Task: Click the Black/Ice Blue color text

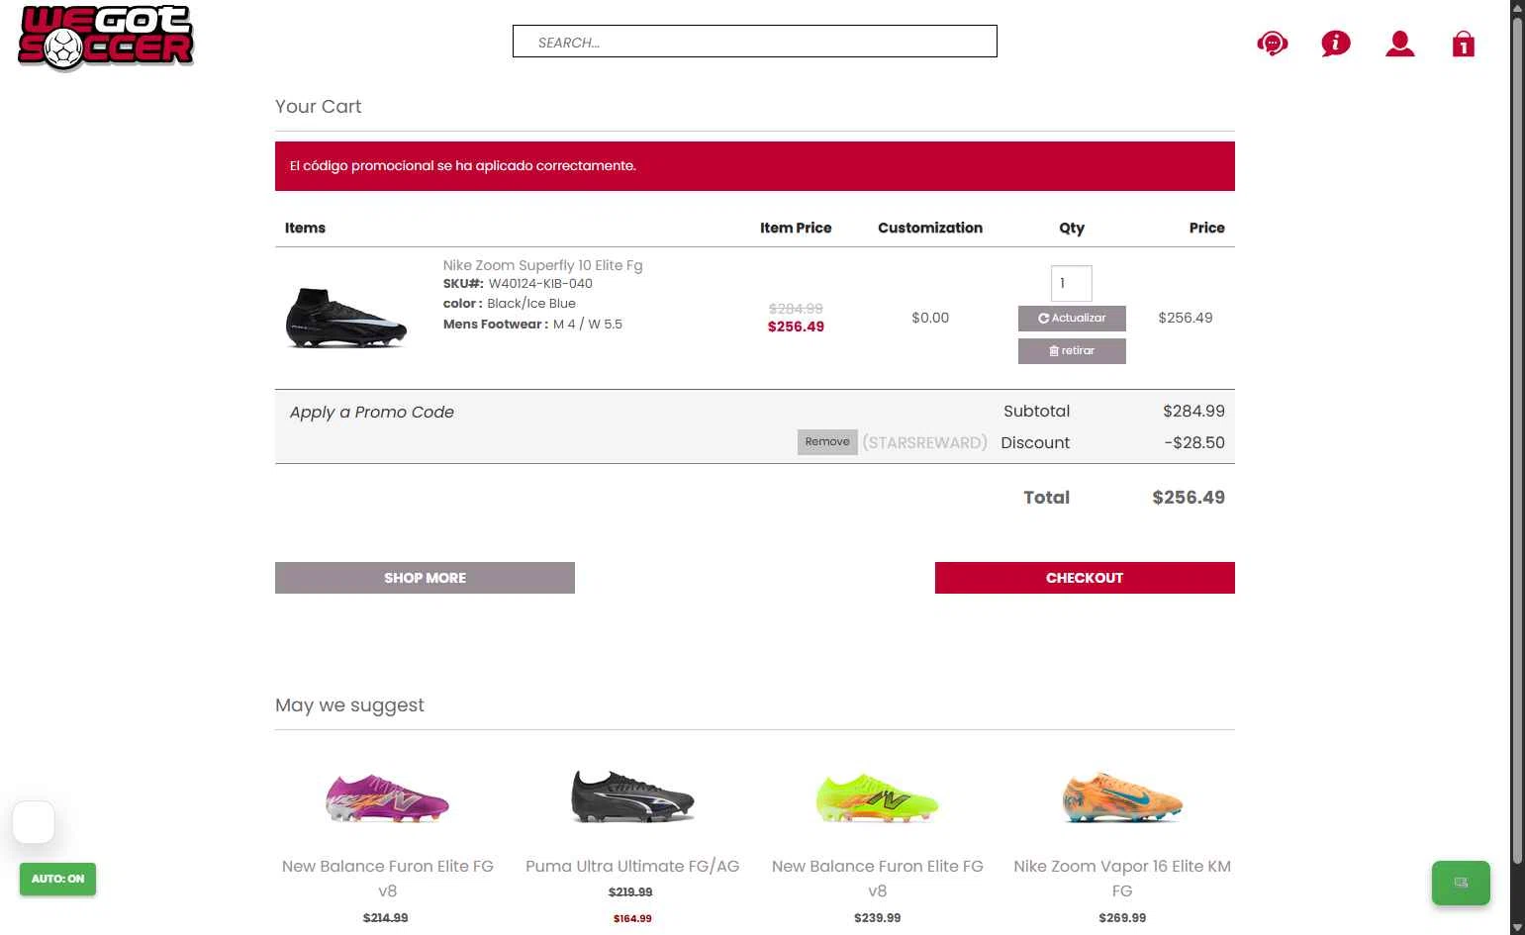Action: click(x=531, y=304)
